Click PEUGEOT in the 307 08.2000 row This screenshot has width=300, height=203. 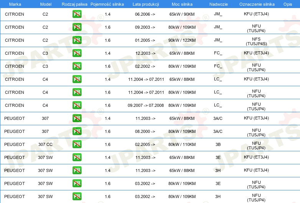(15, 131)
